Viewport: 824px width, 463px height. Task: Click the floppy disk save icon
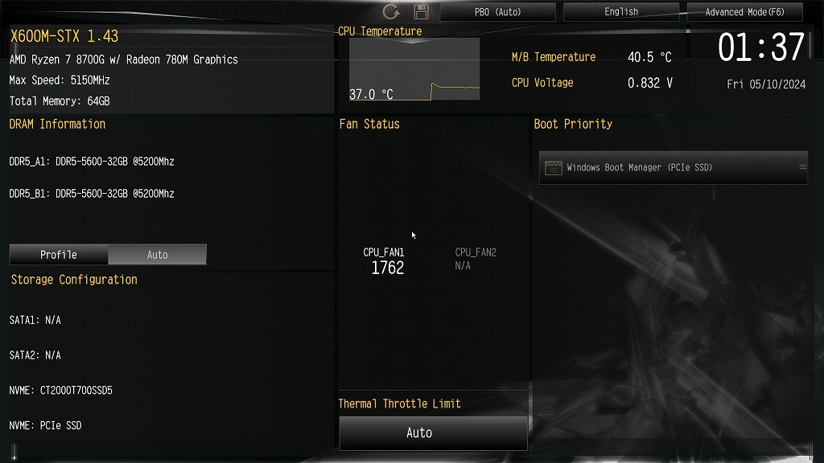pyautogui.click(x=421, y=11)
